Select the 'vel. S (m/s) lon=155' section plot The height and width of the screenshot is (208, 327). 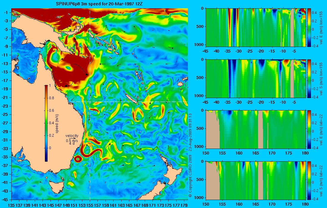(x=256, y=78)
